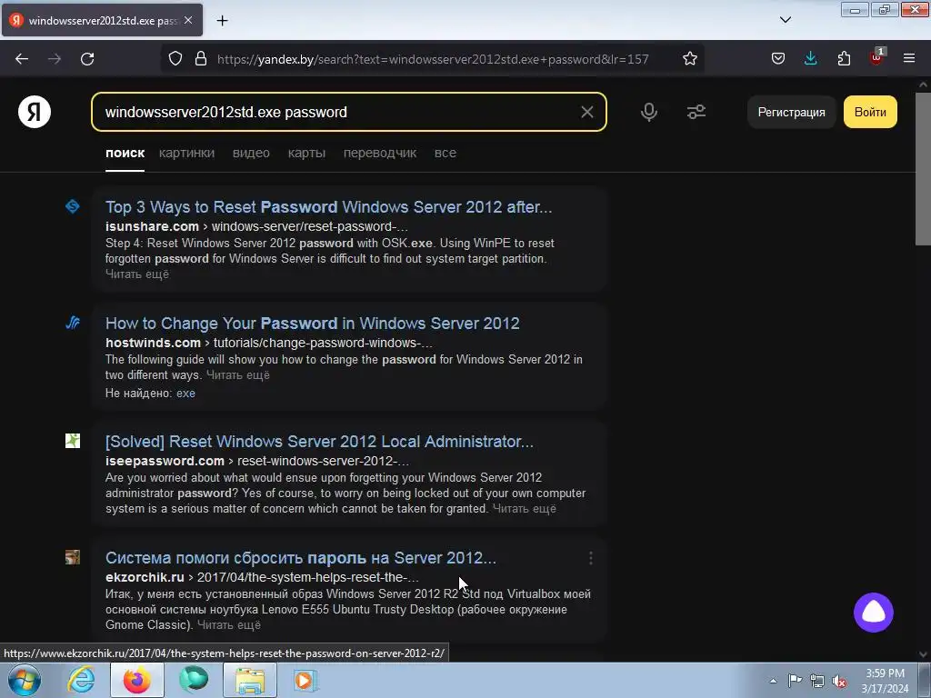Expand Читать ещё under hostwinds result

(x=238, y=375)
